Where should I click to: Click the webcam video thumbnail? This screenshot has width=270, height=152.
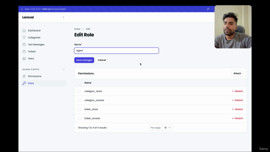click(233, 27)
